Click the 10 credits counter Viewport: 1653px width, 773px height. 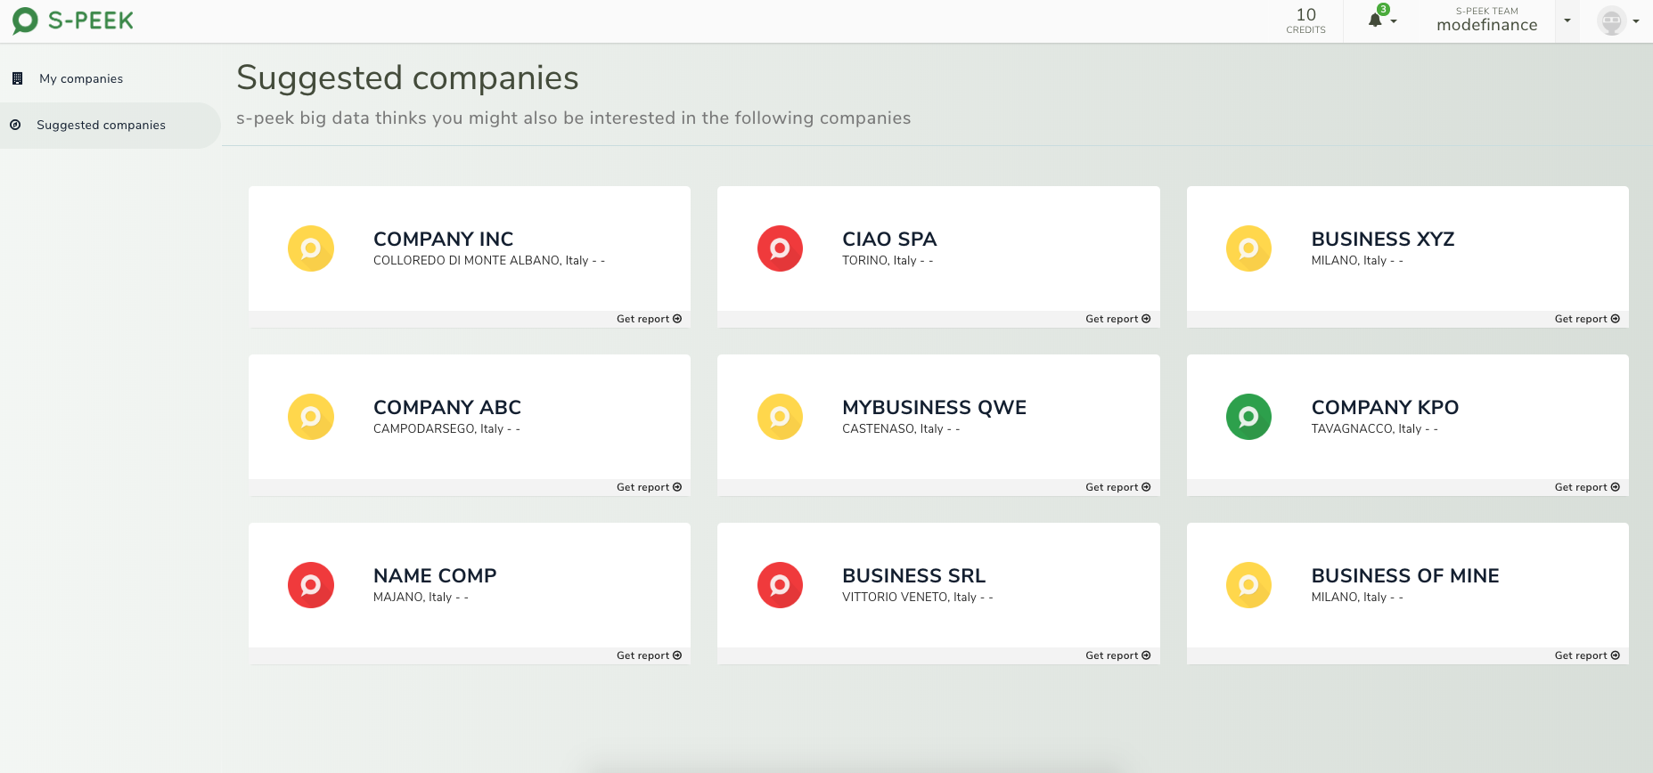coord(1305,20)
